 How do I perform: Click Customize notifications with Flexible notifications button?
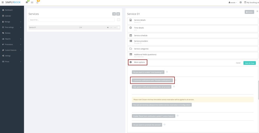click(152, 80)
